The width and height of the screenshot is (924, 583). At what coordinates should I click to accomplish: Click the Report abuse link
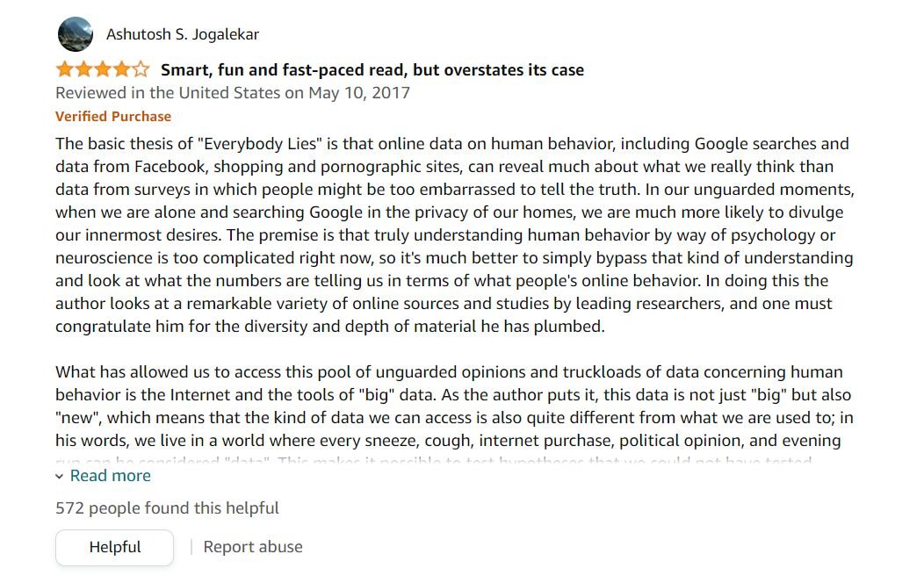pyautogui.click(x=253, y=547)
